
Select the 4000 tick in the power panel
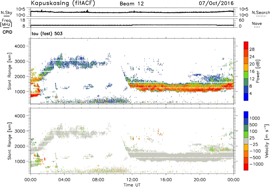20,46
